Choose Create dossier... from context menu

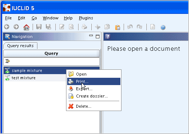click(94, 96)
